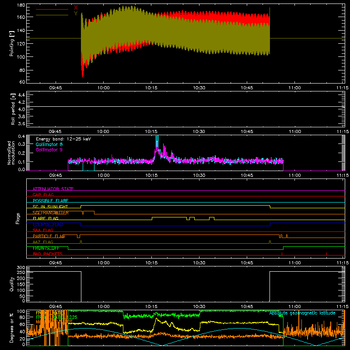The width and height of the screenshot is (350, 350).
Task: Click the BAD_PACKETS label
Action: [48, 254]
